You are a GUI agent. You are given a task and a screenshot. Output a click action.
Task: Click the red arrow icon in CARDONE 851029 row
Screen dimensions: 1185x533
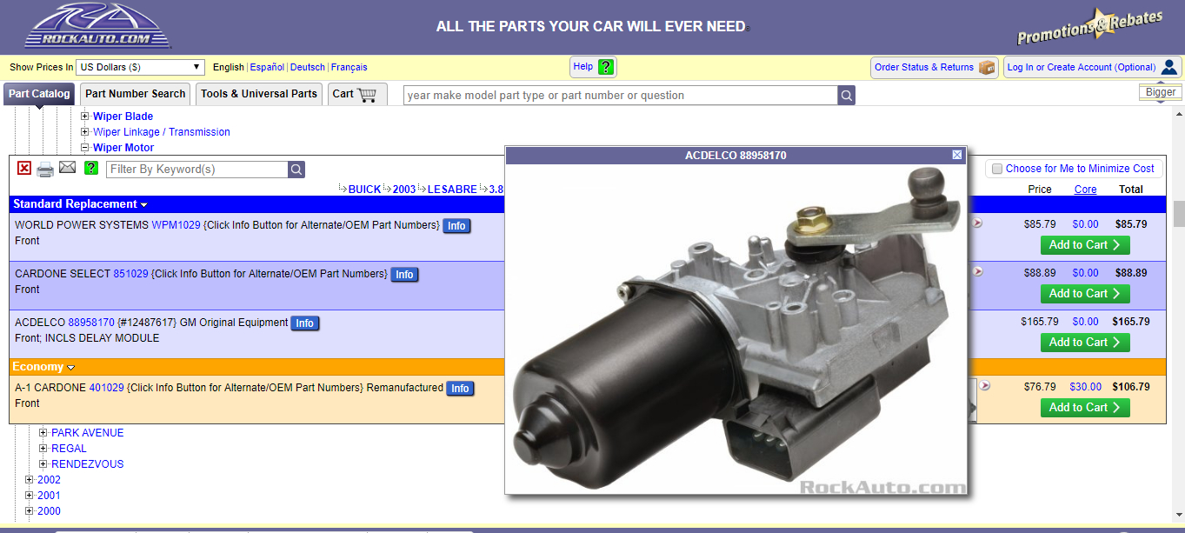tap(977, 272)
